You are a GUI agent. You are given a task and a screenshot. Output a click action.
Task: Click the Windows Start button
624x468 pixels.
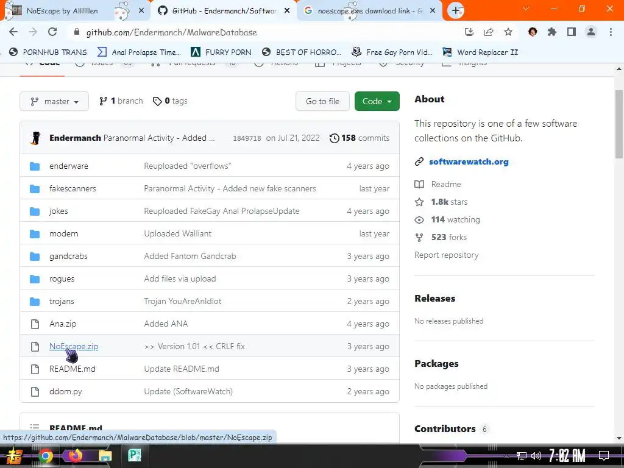tap(14, 456)
